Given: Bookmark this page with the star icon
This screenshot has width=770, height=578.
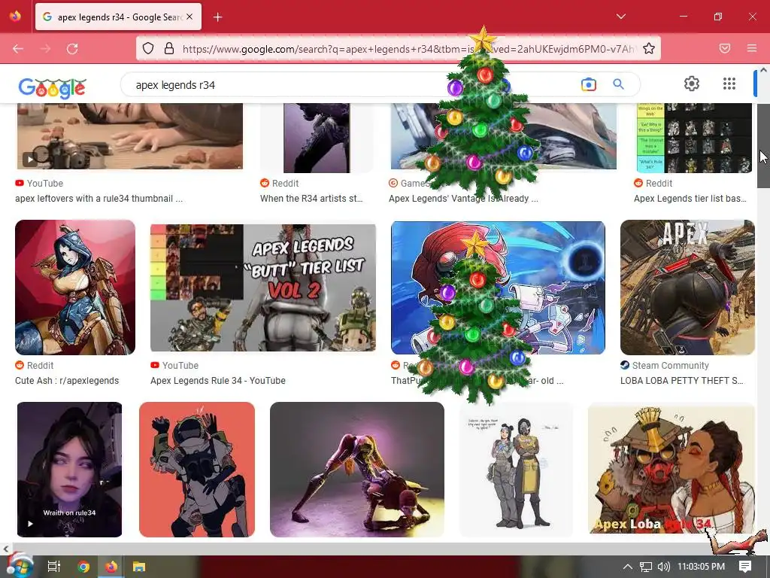Looking at the screenshot, I should tap(649, 48).
